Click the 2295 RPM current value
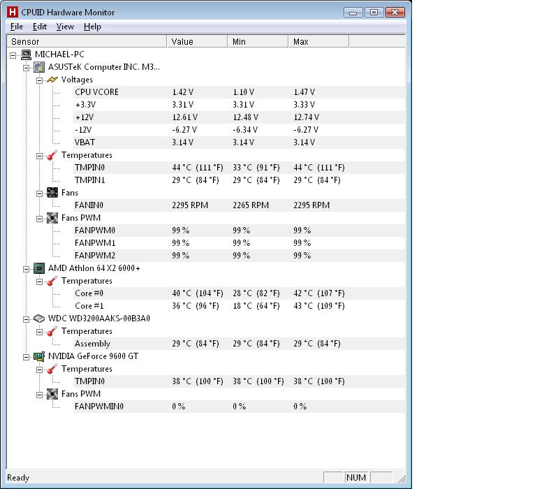The width and height of the screenshot is (544, 489). point(190,205)
